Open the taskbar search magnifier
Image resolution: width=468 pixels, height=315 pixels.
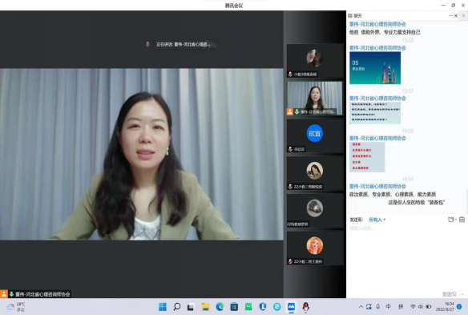176,307
